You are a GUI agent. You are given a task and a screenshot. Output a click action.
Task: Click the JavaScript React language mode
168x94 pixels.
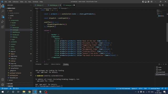click(154, 89)
